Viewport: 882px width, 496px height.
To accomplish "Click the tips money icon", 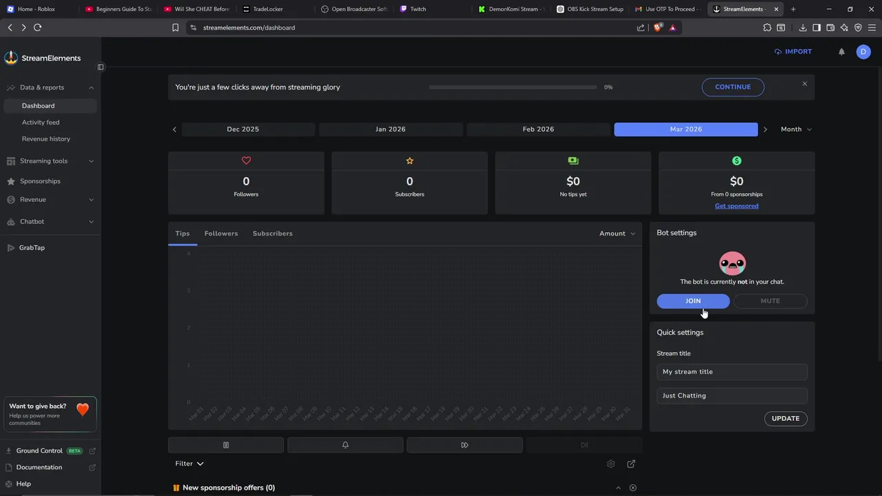I will 573,161.
